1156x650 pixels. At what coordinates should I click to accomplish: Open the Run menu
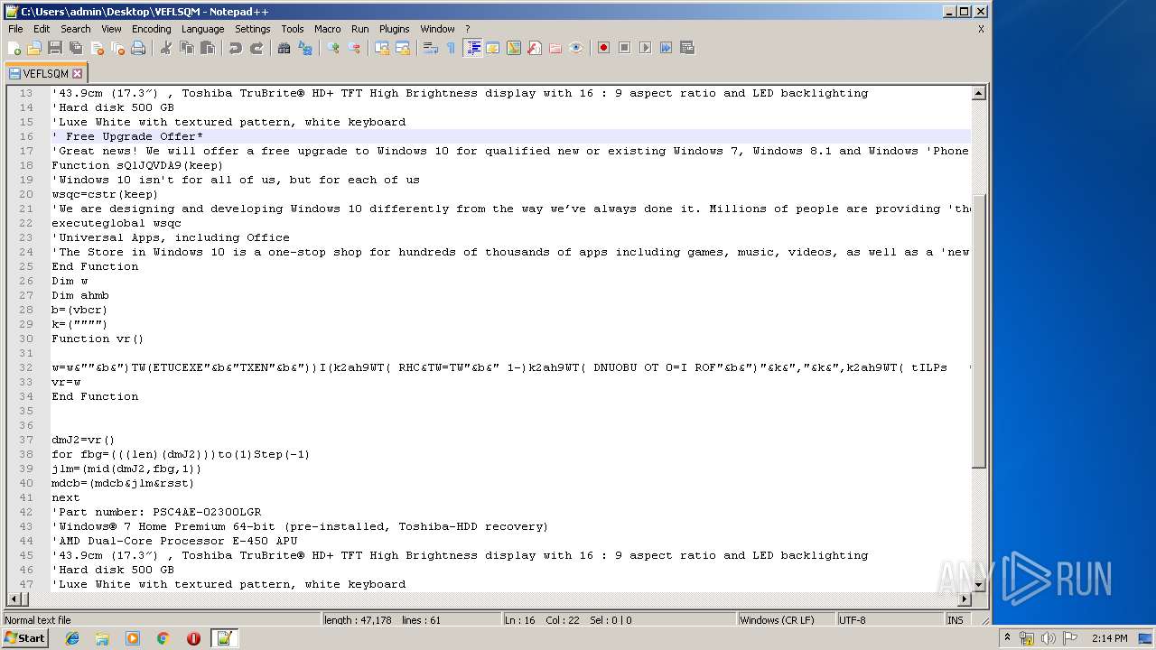click(x=359, y=29)
